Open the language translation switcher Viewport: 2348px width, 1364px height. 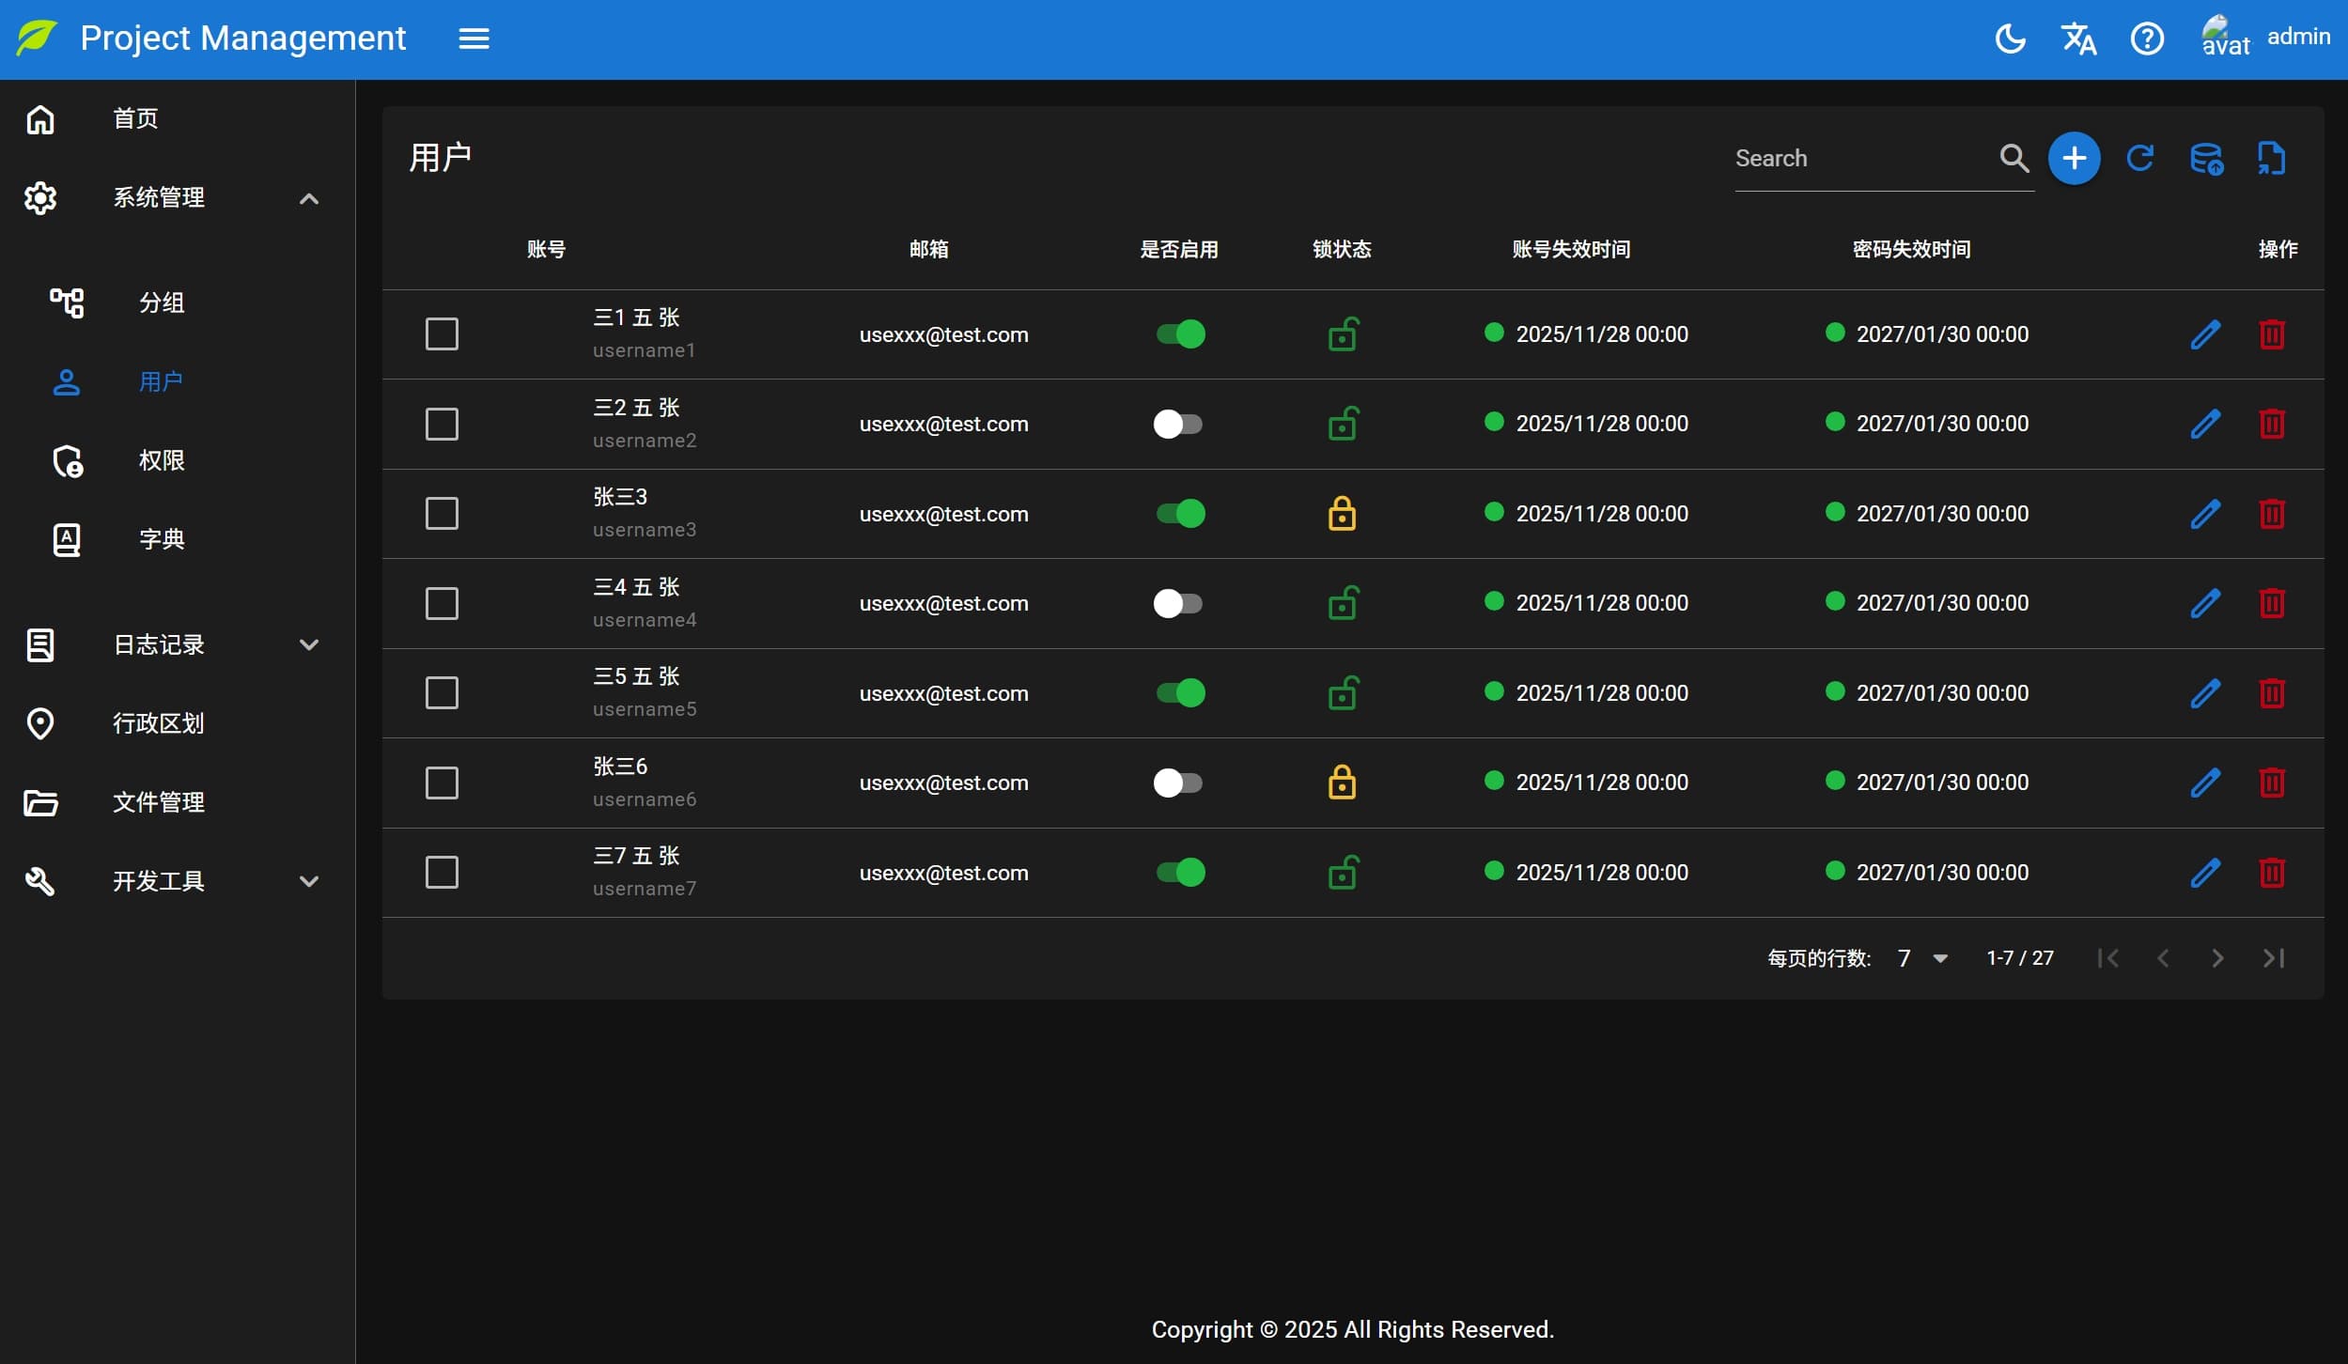(x=2078, y=39)
